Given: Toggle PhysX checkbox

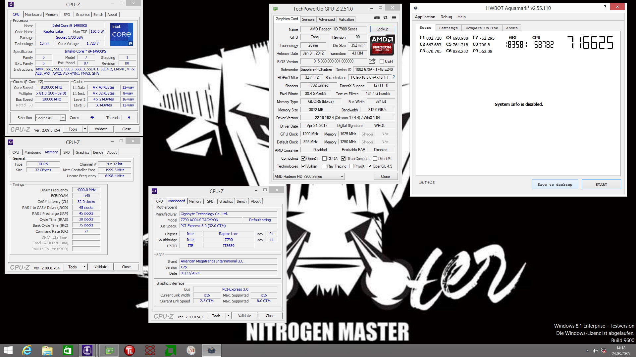Looking at the screenshot, I should click(351, 166).
